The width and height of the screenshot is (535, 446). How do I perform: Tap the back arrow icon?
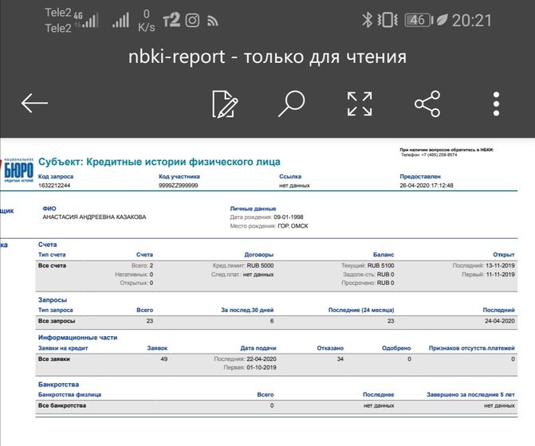coord(34,104)
